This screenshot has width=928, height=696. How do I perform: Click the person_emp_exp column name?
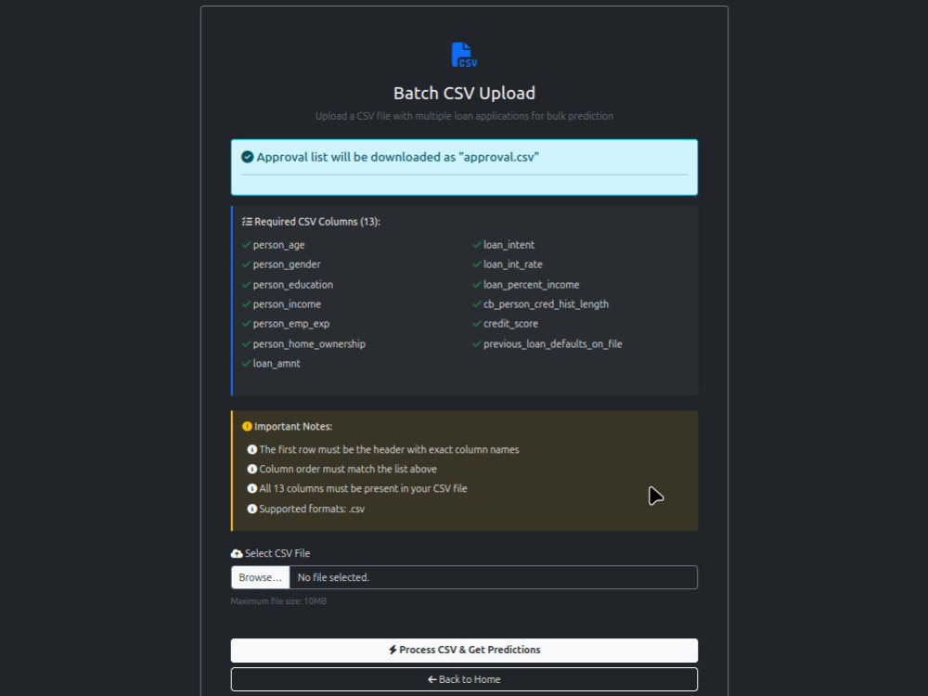click(x=291, y=324)
